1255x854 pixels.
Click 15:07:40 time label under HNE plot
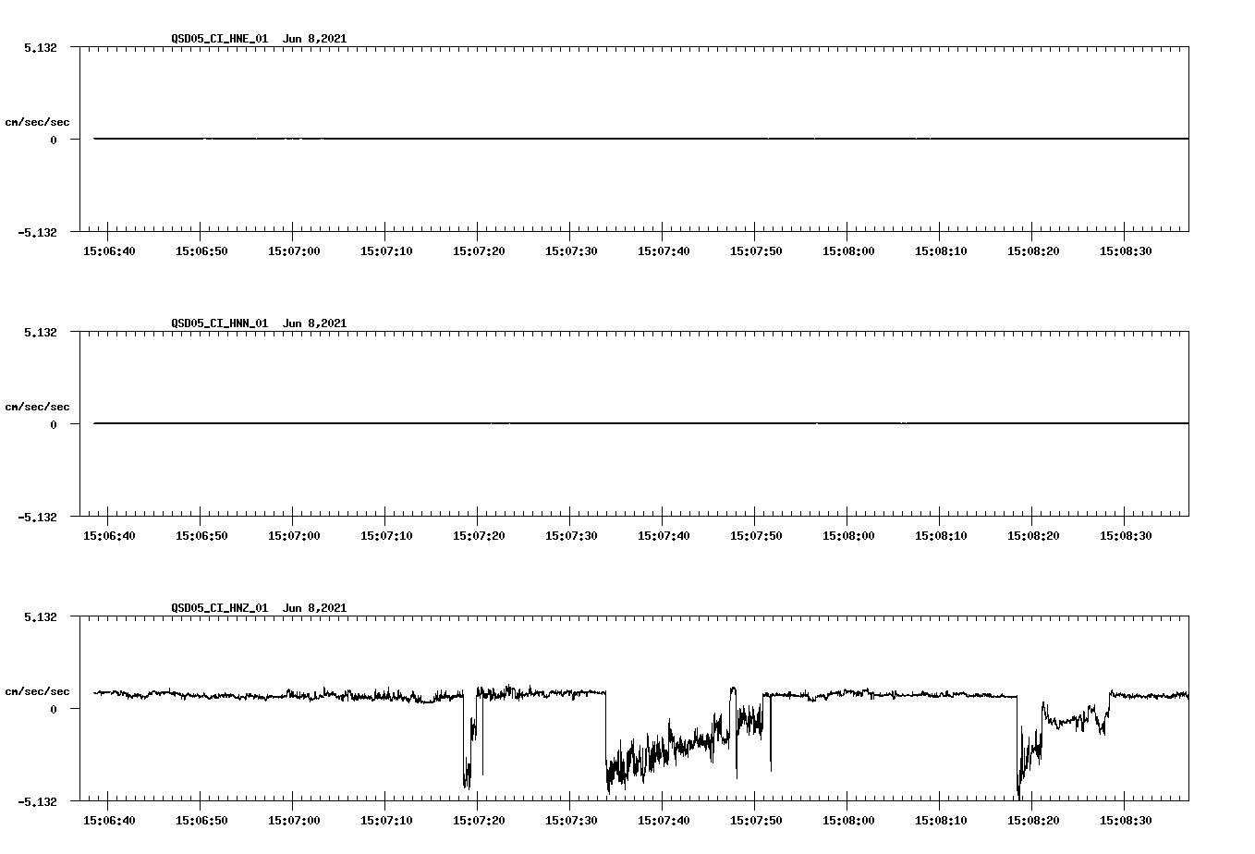[x=664, y=251]
